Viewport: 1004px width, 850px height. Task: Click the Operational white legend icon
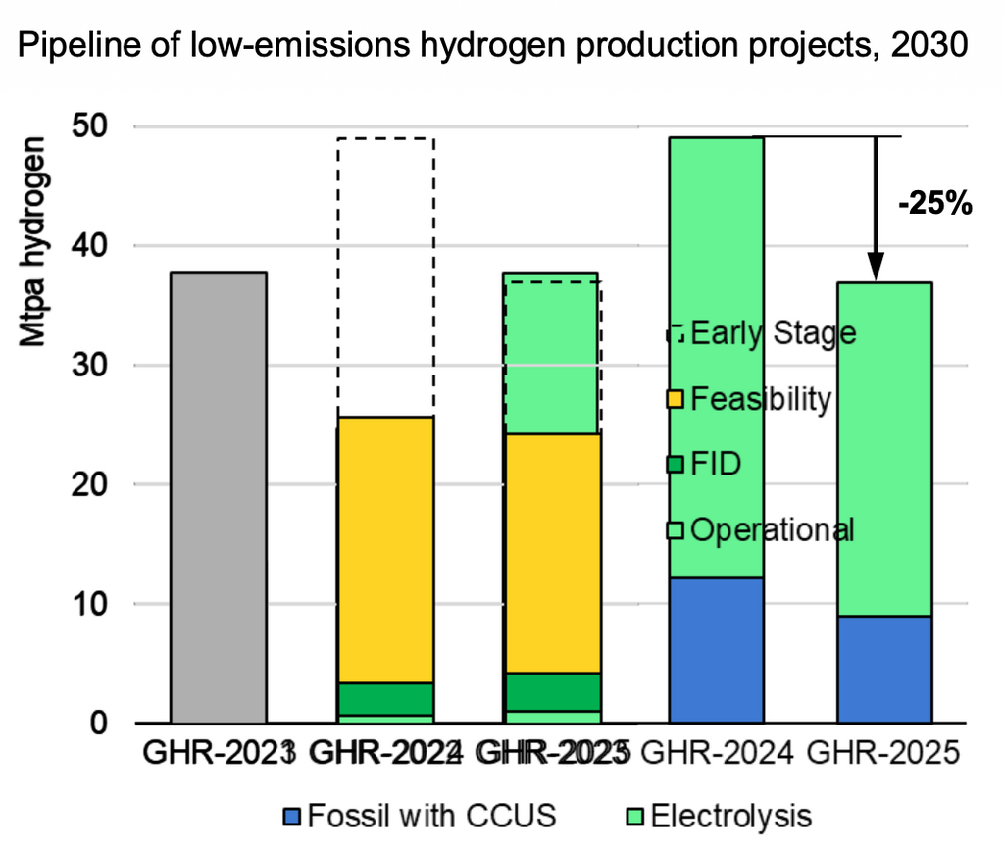[x=674, y=529]
